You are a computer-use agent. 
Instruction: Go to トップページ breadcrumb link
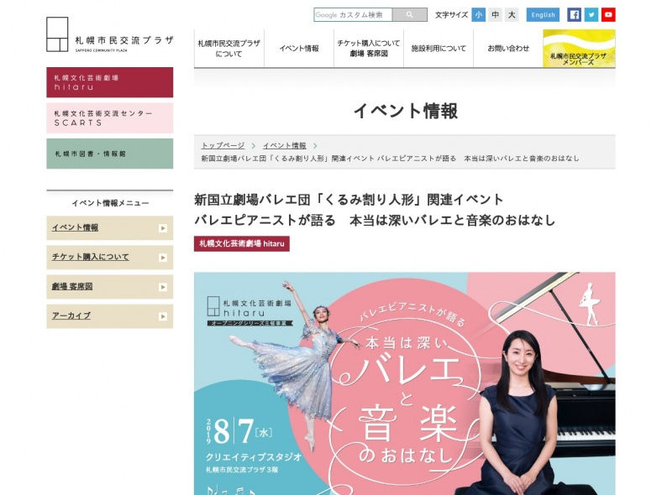tap(223, 145)
